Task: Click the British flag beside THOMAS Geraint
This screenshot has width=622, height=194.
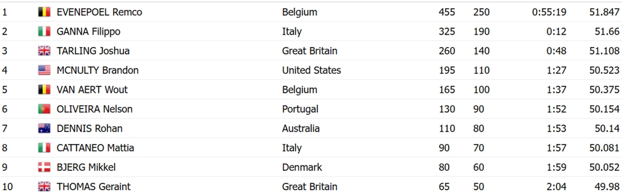Action: coord(44,186)
